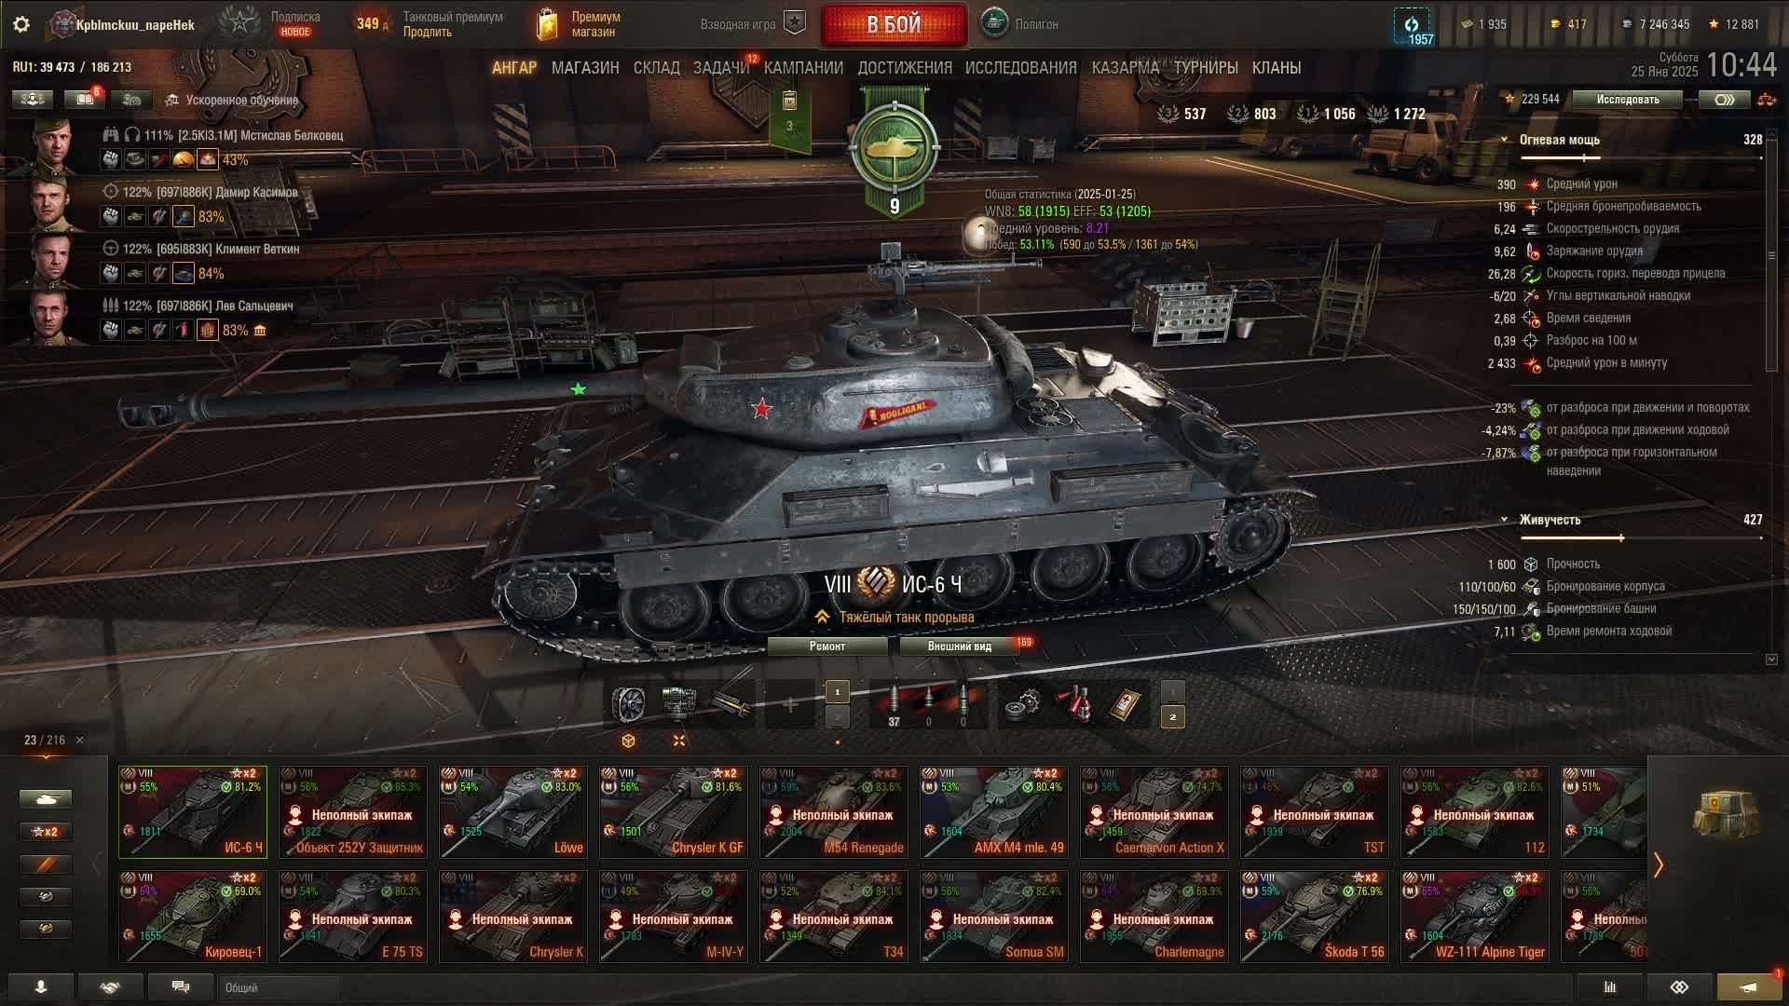Toggle Ускоренное обучение crew training
Image resolution: width=1789 pixels, height=1006 pixels.
coord(233,100)
